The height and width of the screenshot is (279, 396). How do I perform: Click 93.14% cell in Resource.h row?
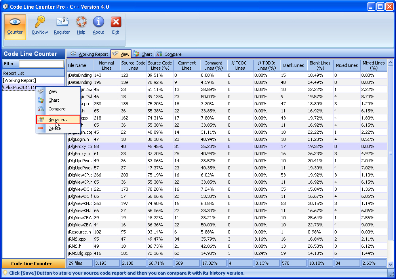pos(160,232)
